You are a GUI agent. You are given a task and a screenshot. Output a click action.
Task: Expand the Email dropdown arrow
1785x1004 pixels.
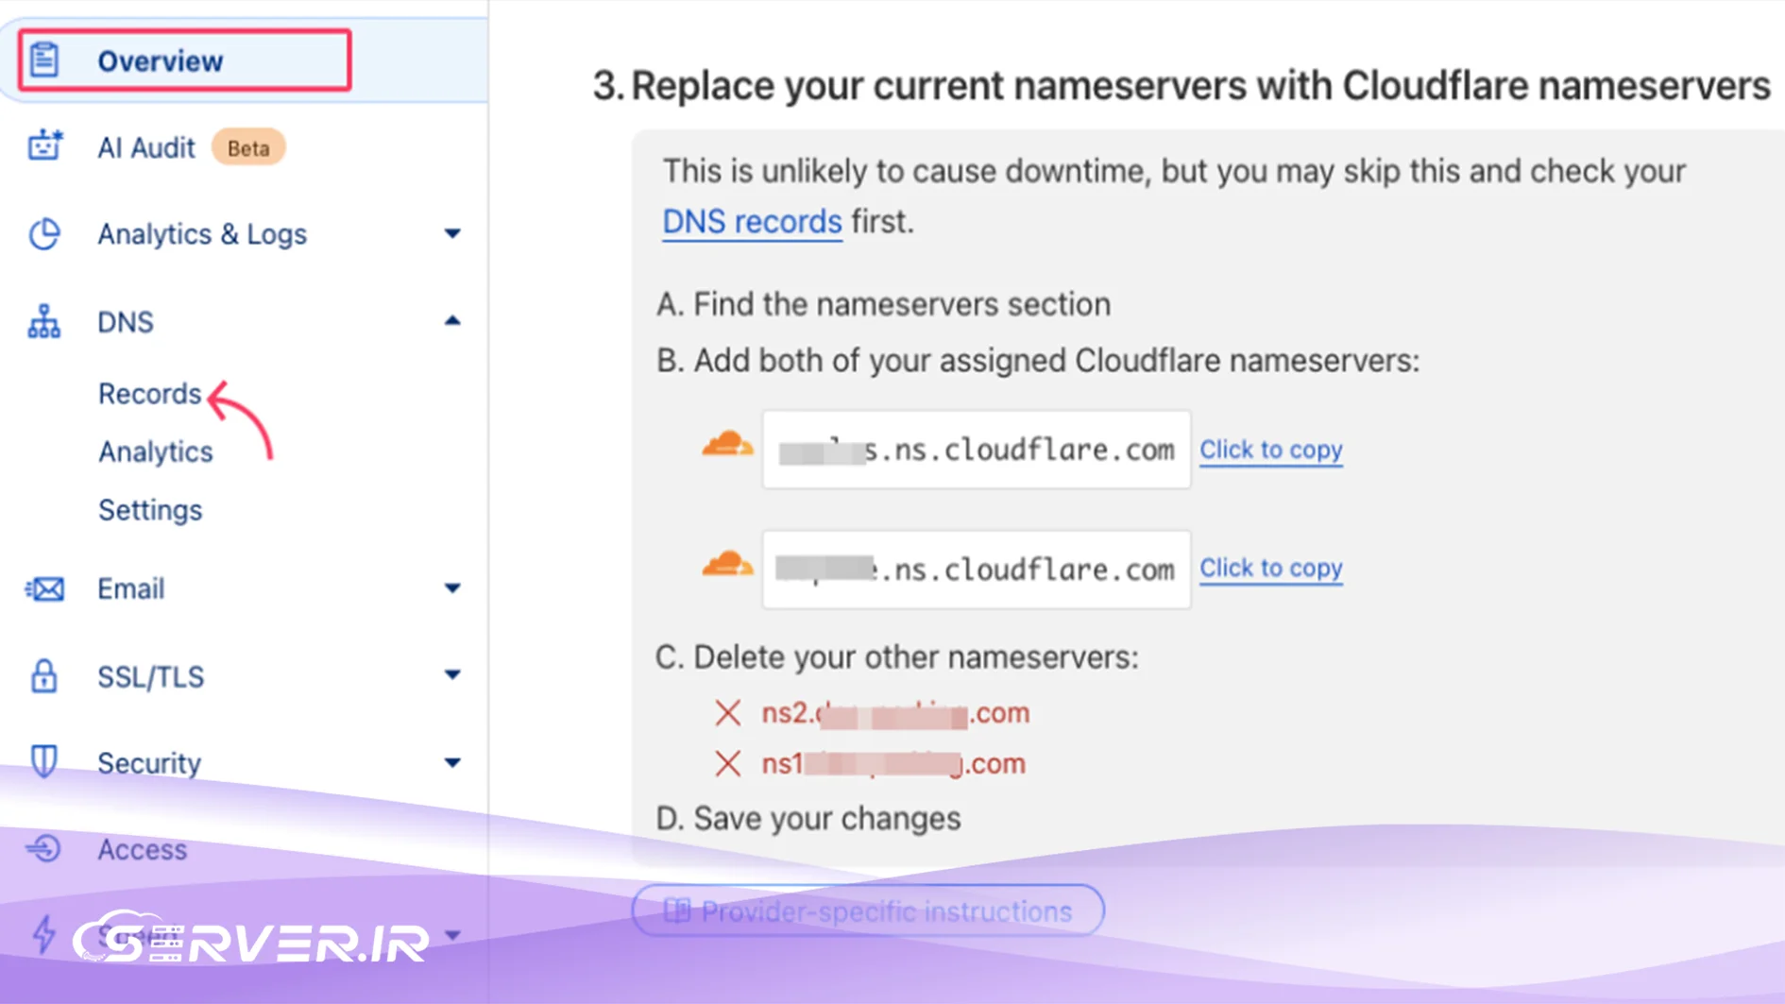click(452, 588)
